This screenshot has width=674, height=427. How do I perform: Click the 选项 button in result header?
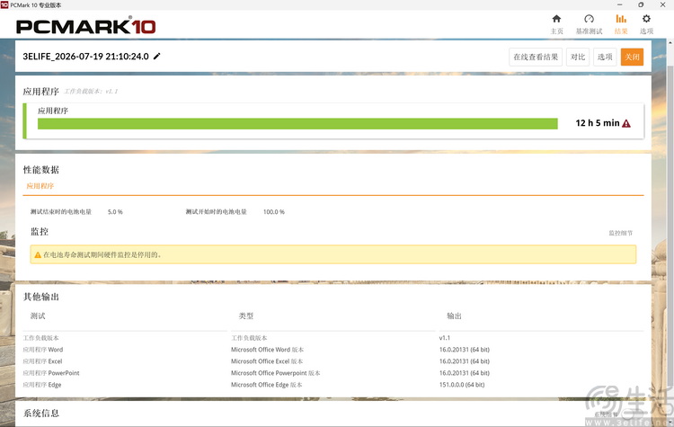coord(605,57)
